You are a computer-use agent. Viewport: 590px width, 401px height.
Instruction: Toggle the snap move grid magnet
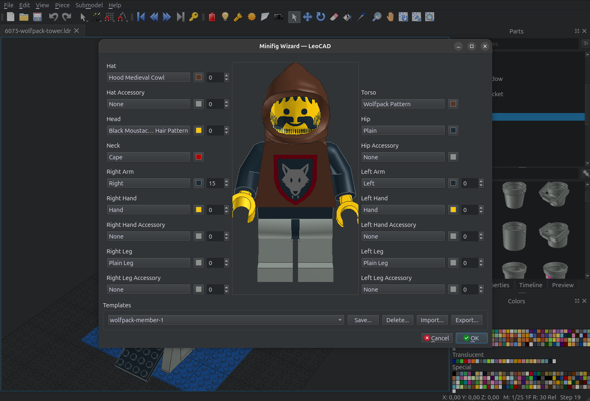pos(109,17)
